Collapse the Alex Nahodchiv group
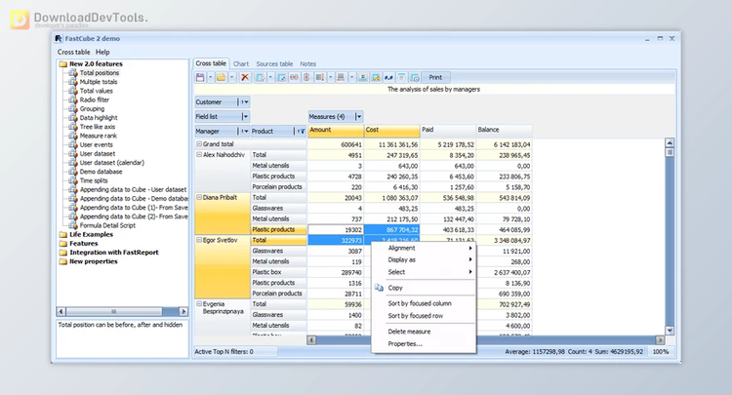 click(199, 154)
